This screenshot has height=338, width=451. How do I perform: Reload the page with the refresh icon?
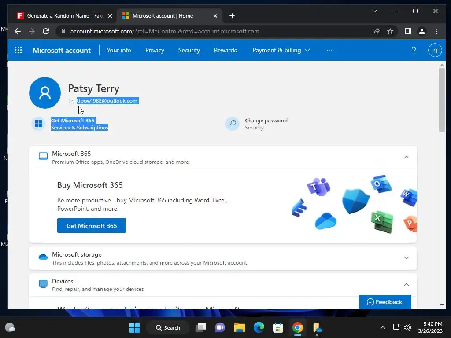(x=46, y=31)
